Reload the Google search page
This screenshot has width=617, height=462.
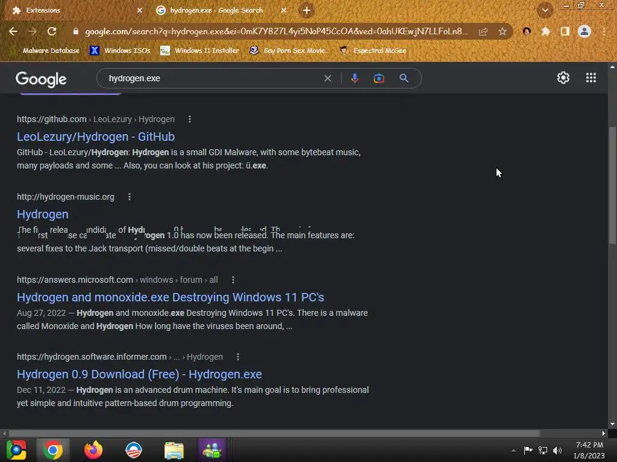[52, 31]
